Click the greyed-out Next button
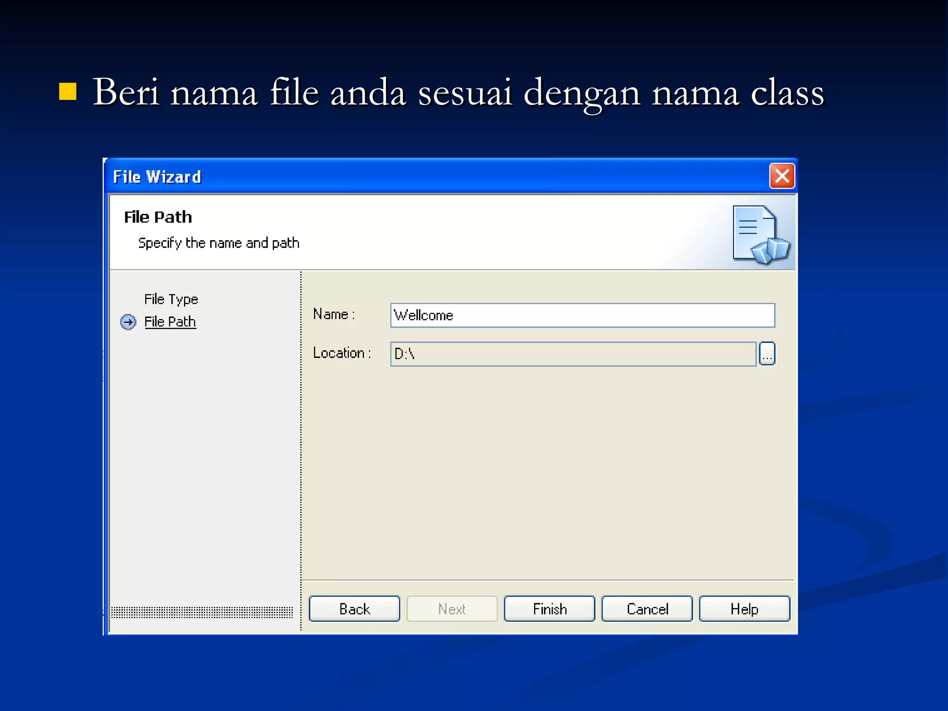948x711 pixels. pos(452,609)
